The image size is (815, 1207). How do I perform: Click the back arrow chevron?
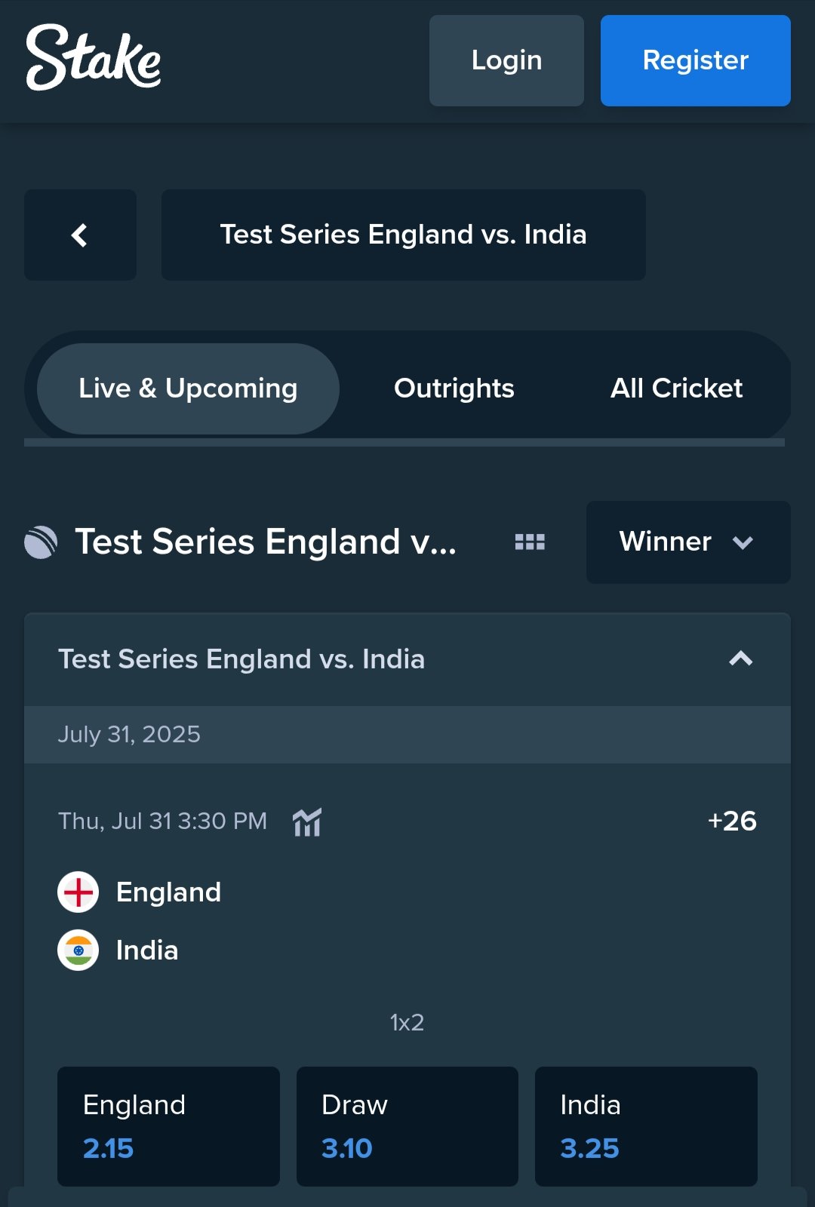click(80, 235)
